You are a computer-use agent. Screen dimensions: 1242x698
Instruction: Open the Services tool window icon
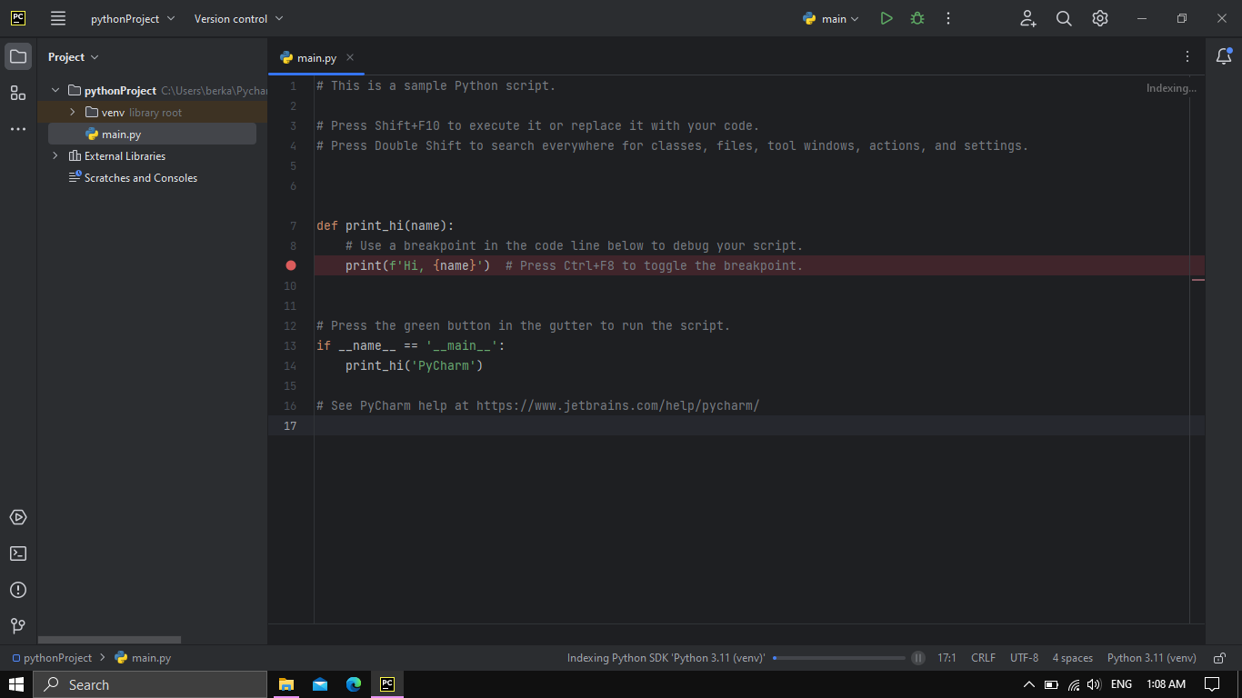pyautogui.click(x=18, y=517)
